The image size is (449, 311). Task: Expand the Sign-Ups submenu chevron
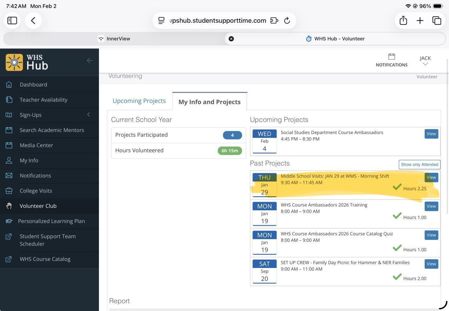88,115
